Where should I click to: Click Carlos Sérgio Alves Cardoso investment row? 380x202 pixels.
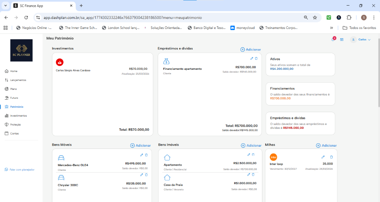(x=102, y=70)
